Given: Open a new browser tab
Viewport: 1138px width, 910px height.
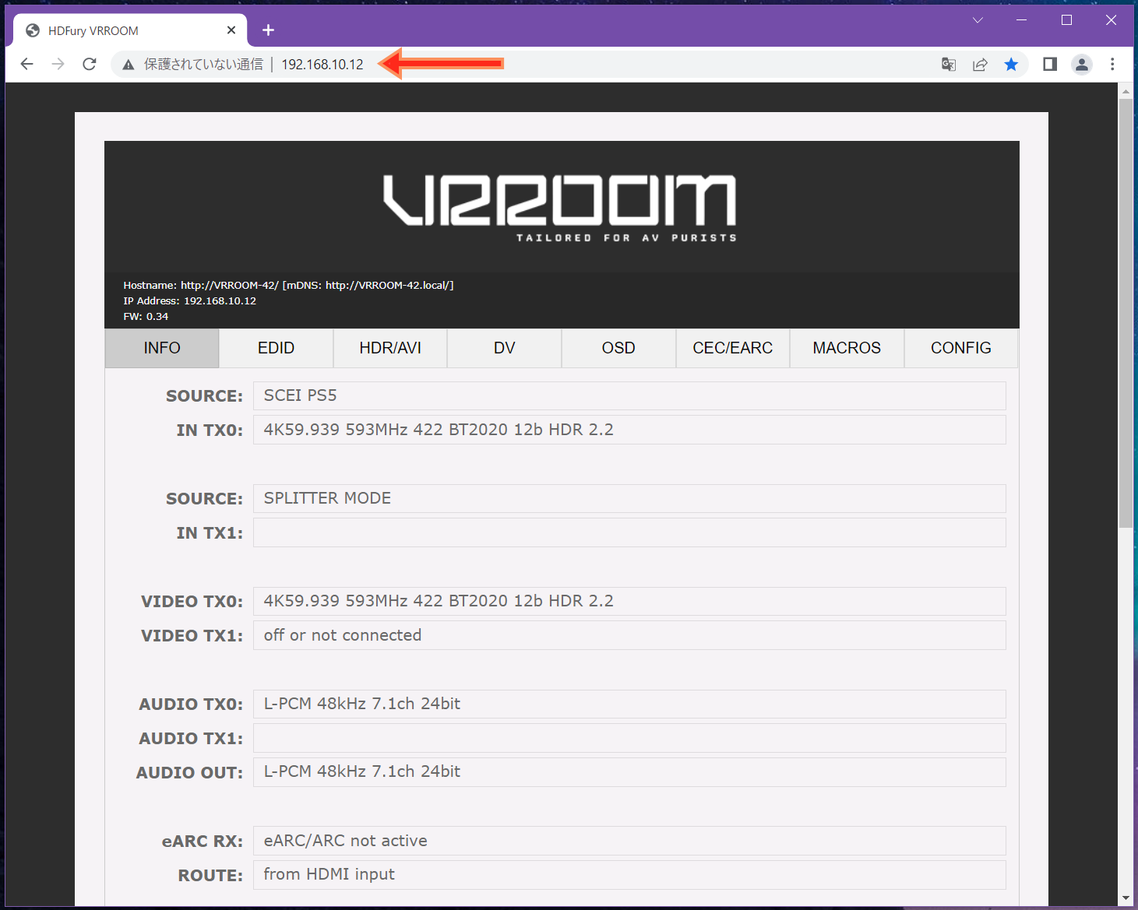Looking at the screenshot, I should pos(268,30).
